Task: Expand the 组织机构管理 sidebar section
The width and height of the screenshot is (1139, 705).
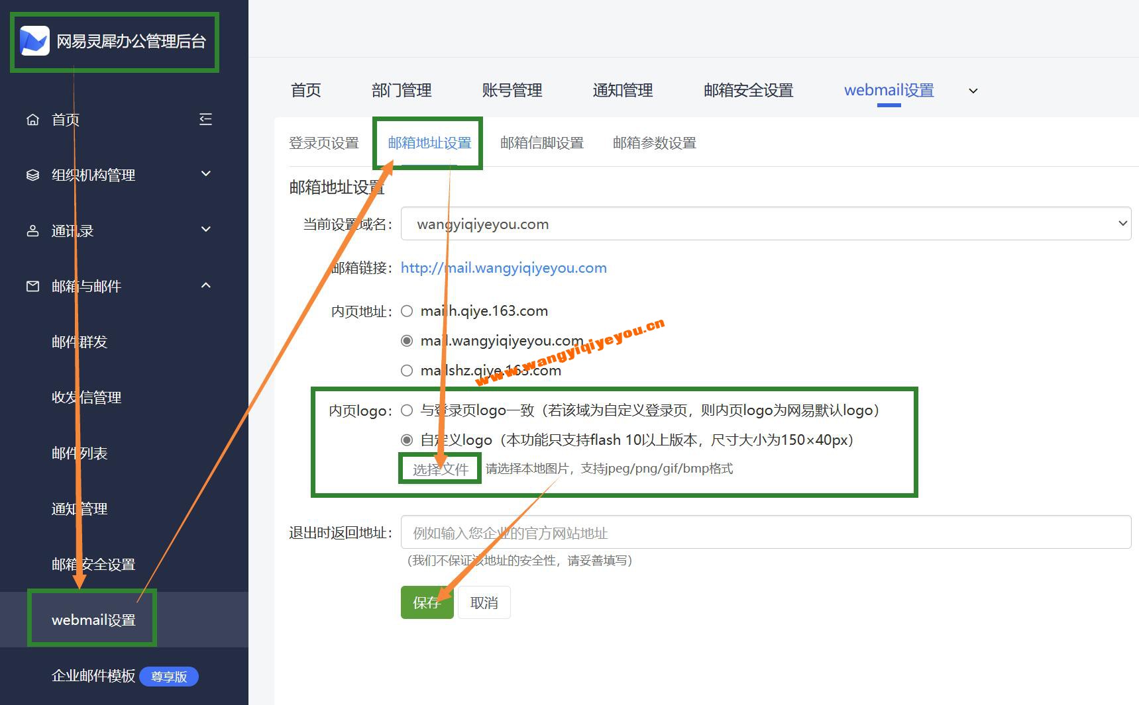Action: click(206, 173)
